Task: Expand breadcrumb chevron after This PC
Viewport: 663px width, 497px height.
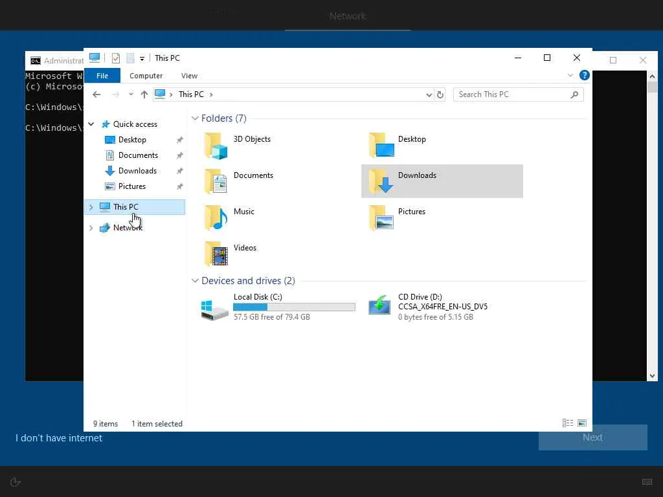Action: click(211, 94)
